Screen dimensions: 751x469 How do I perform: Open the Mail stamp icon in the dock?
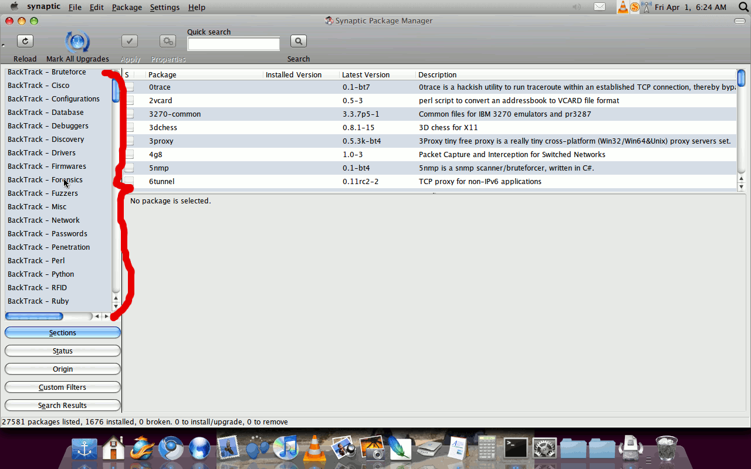point(228,448)
